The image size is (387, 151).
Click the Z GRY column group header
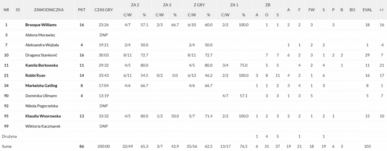[x=200, y=5]
